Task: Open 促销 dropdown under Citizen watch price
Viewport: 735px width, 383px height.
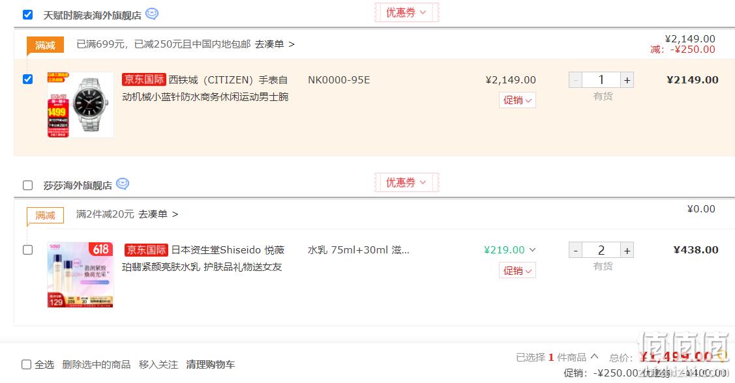Action: [x=517, y=100]
